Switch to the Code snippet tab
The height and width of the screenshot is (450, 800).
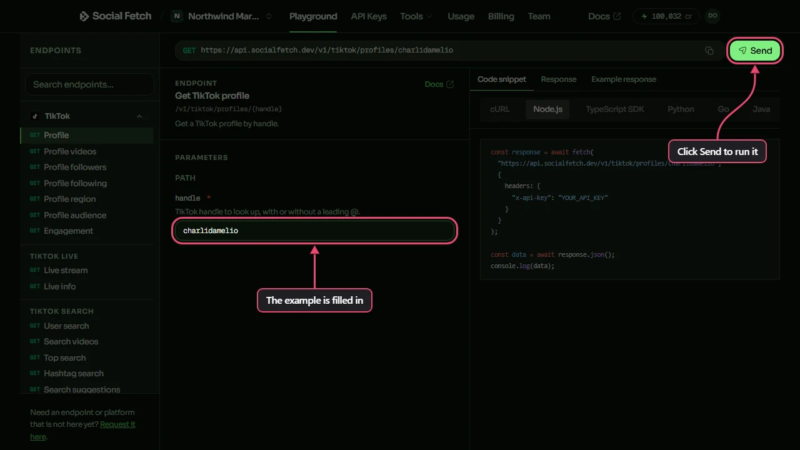click(502, 79)
